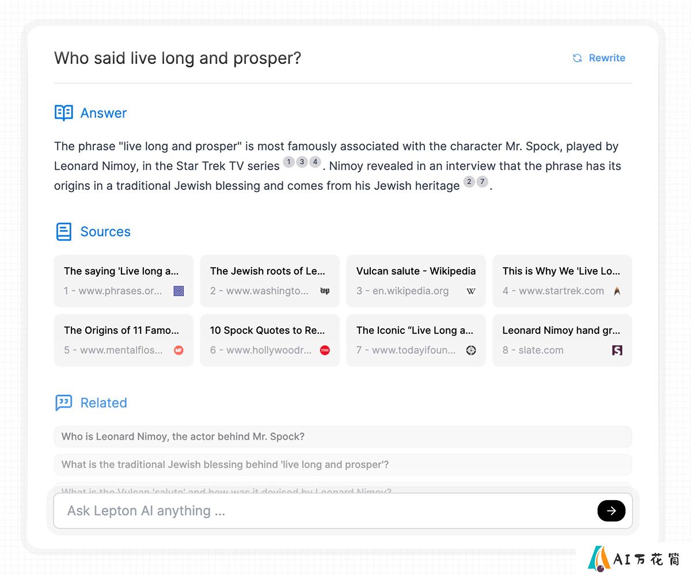Open citation badge 7 after Jewish heritage
691x575 pixels.
[x=483, y=182]
